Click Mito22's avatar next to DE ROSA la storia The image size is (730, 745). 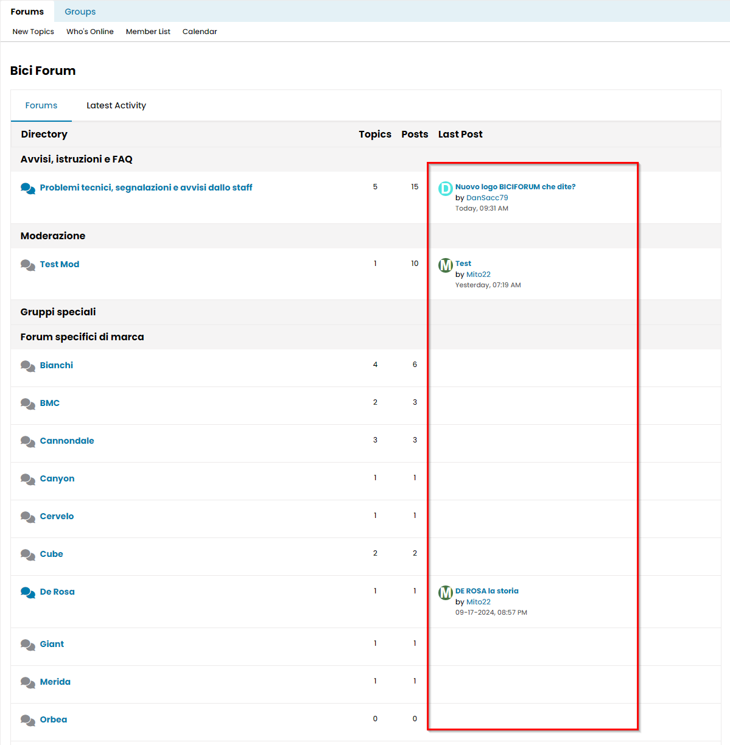click(x=446, y=593)
